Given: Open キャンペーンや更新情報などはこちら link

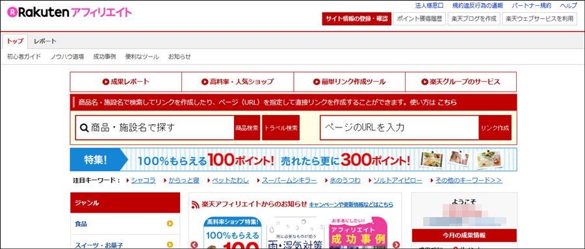Looking at the screenshot, I should pyautogui.click(x=351, y=205).
